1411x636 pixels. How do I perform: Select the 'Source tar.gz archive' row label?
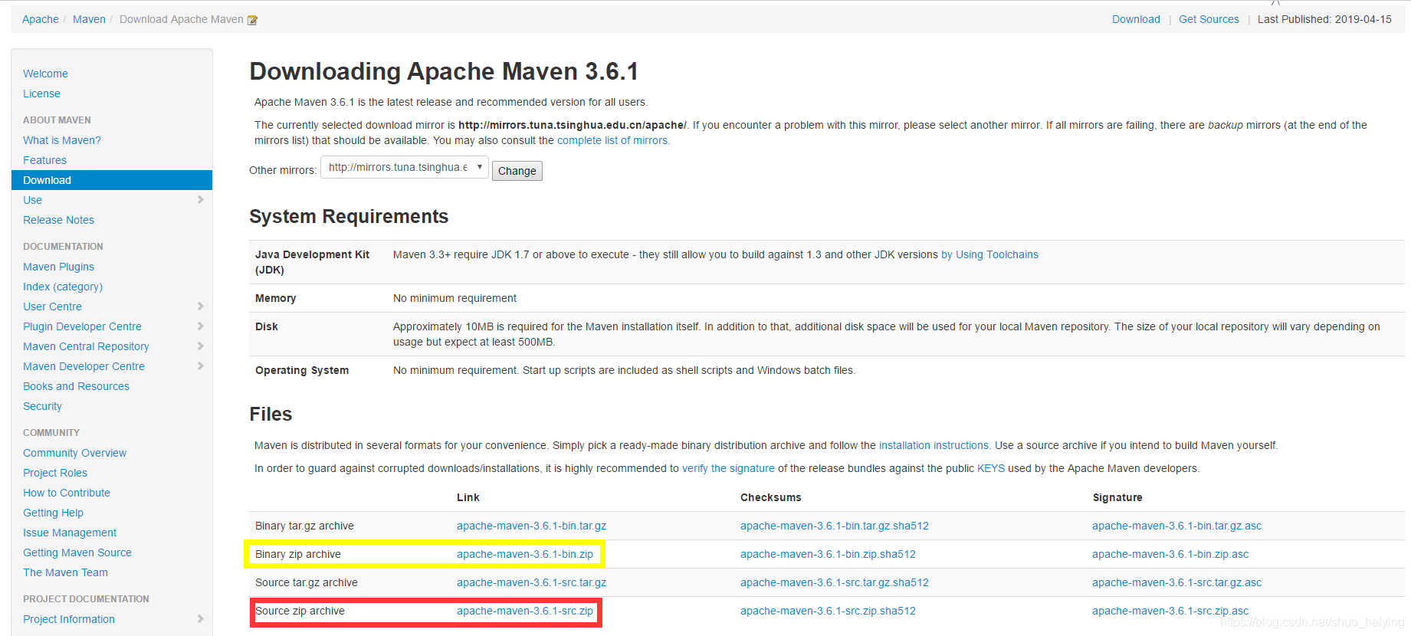click(307, 582)
